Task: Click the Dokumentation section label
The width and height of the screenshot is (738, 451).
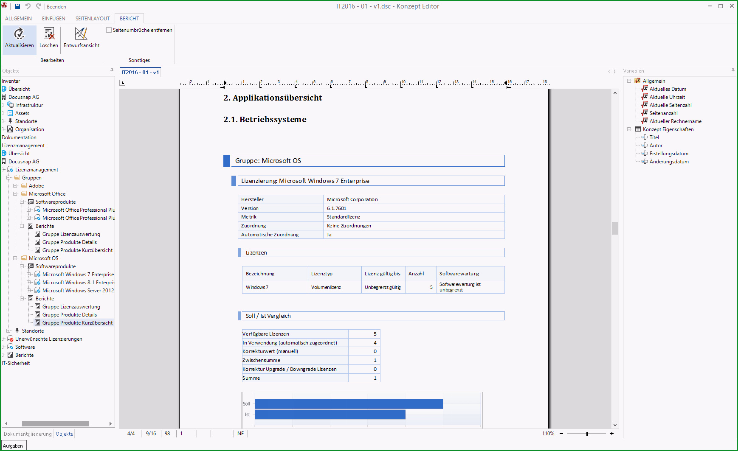Action: coord(19,137)
